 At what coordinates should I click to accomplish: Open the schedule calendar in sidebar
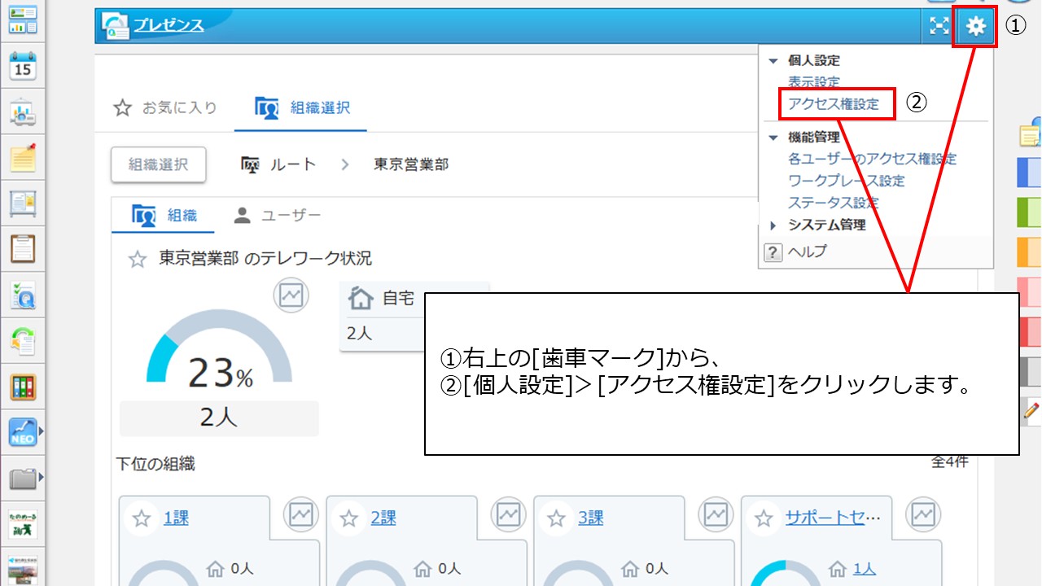tap(23, 67)
